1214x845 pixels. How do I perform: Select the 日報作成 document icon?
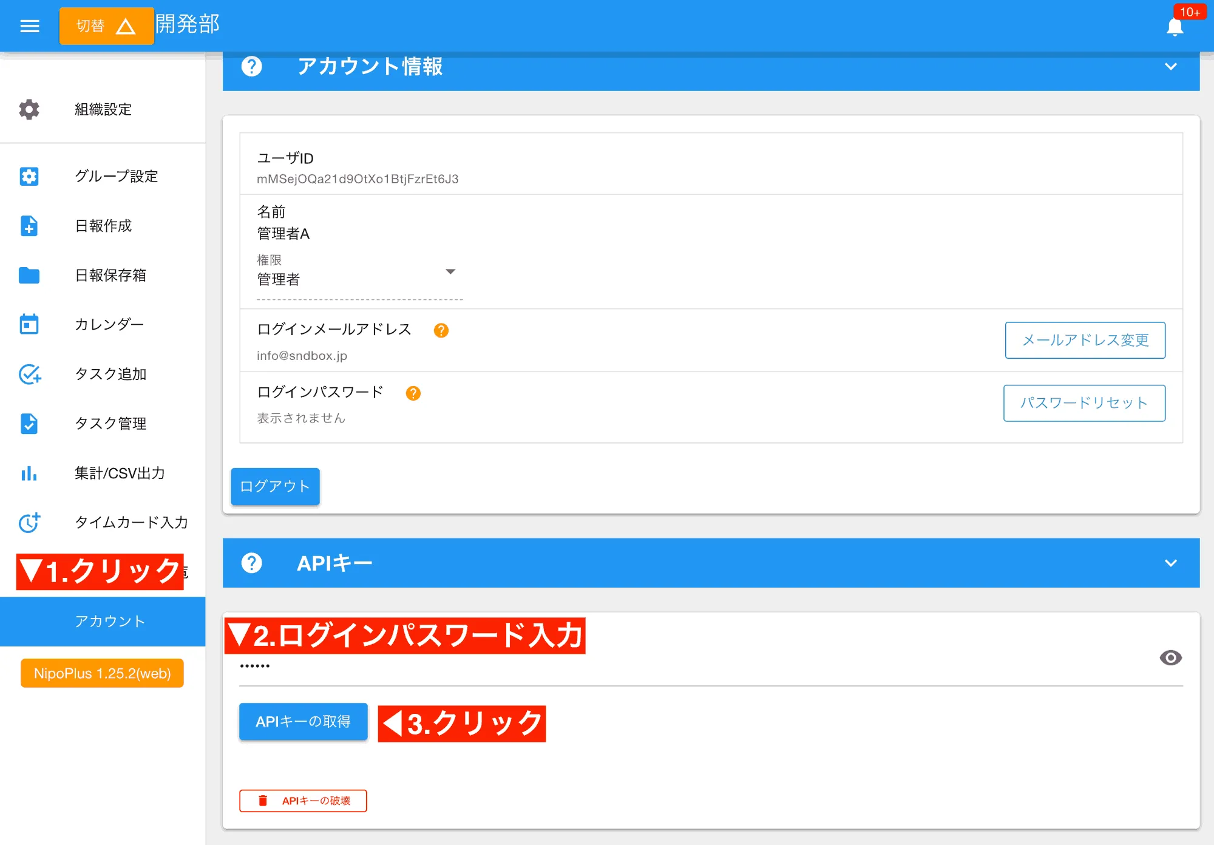(29, 226)
